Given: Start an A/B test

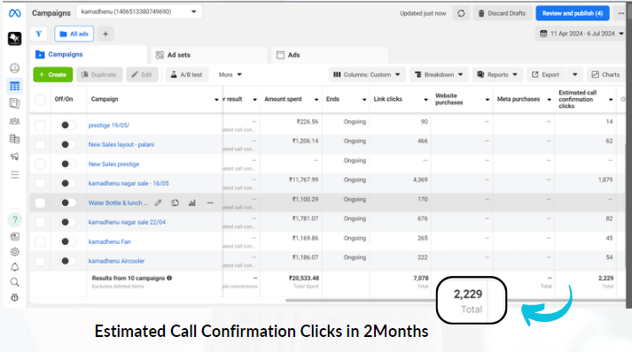Looking at the screenshot, I should (187, 74).
